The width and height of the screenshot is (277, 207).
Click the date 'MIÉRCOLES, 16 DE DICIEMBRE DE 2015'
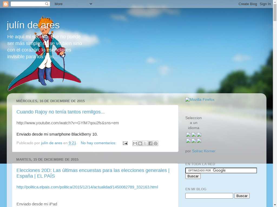[x=51, y=101]
